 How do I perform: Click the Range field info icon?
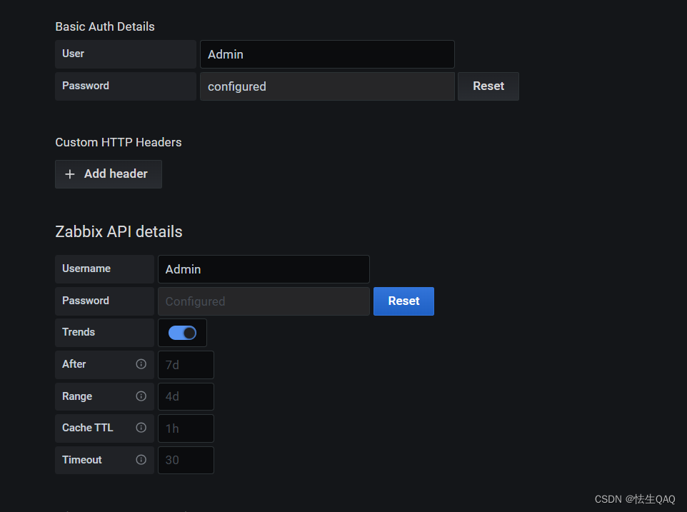coord(141,396)
